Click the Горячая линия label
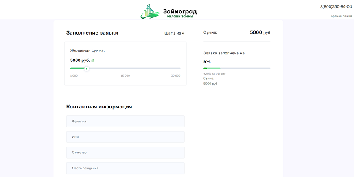354x177 pixels. tap(340, 16)
